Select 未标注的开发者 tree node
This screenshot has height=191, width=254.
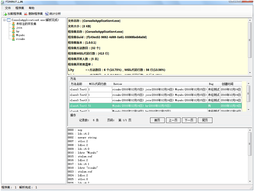[26, 24]
